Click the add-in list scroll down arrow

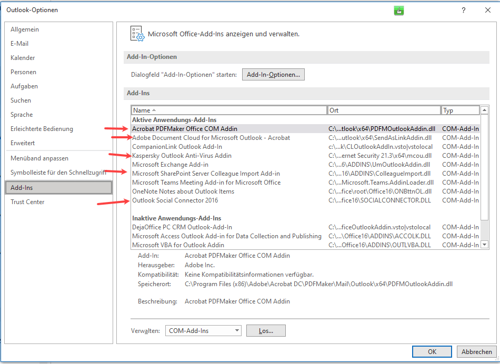(x=484, y=245)
